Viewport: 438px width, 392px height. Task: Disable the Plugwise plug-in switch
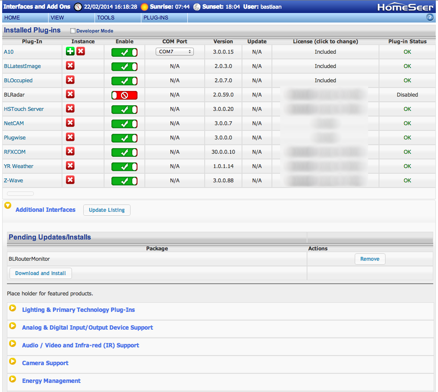click(x=124, y=138)
